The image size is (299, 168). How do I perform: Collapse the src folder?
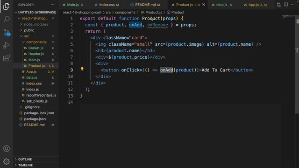click(36, 36)
